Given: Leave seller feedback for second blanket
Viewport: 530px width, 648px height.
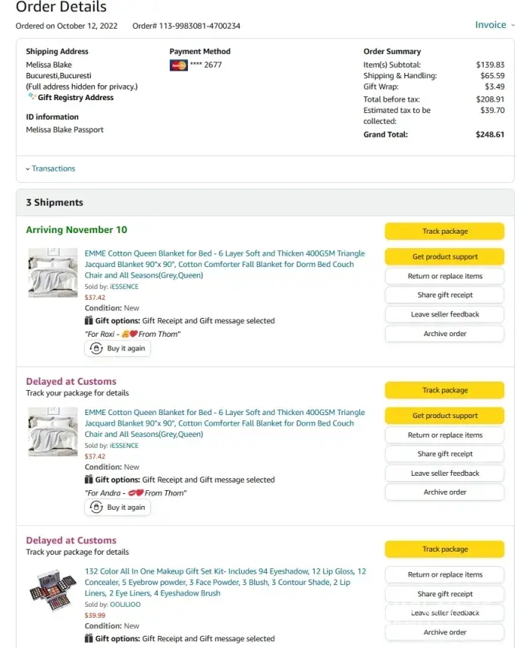Looking at the screenshot, I should pyautogui.click(x=444, y=473).
